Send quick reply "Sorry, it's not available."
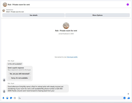Image resolution: width=132 pixels, height=103 pixels. 20,78
